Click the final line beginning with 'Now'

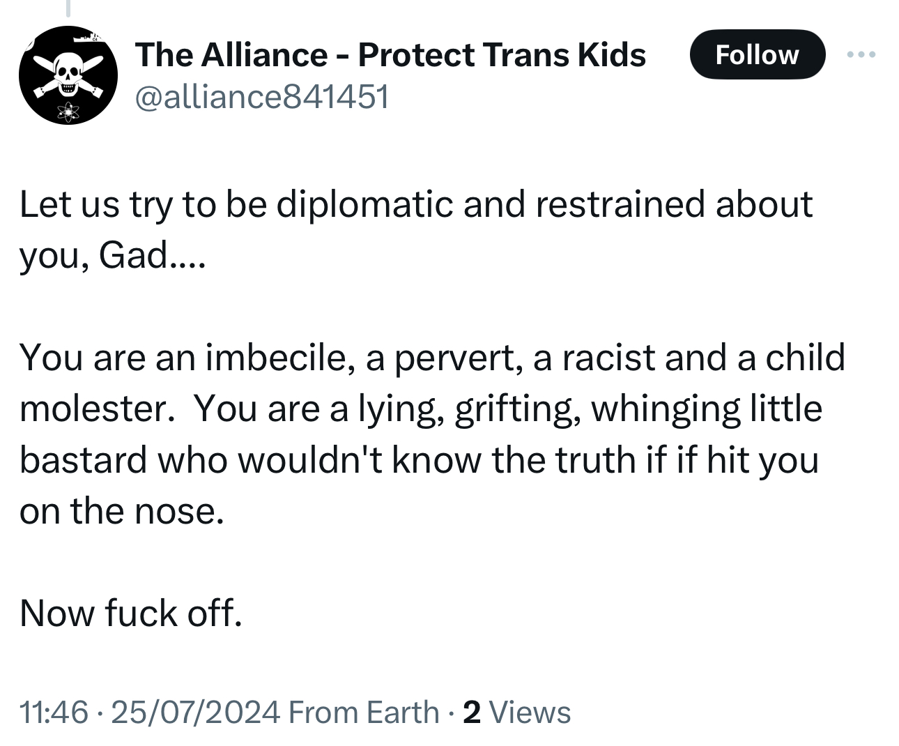click(131, 614)
